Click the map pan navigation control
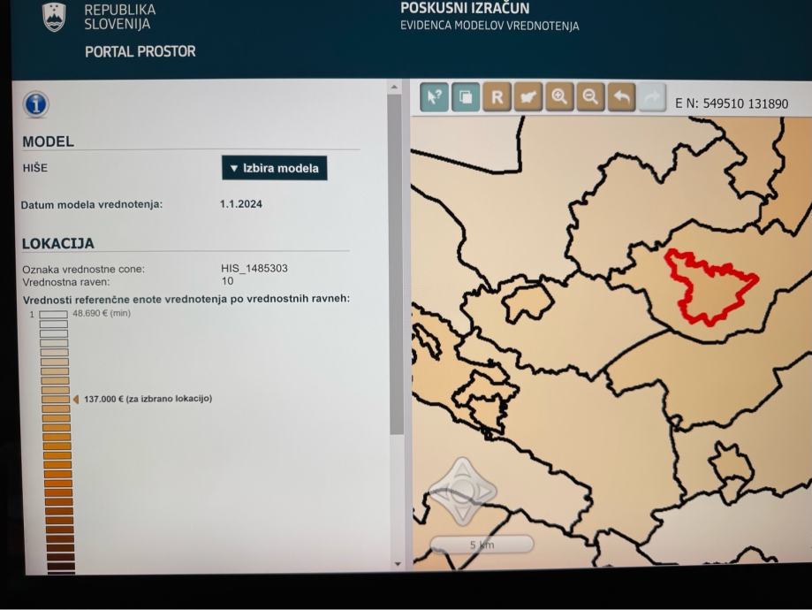 point(462,490)
